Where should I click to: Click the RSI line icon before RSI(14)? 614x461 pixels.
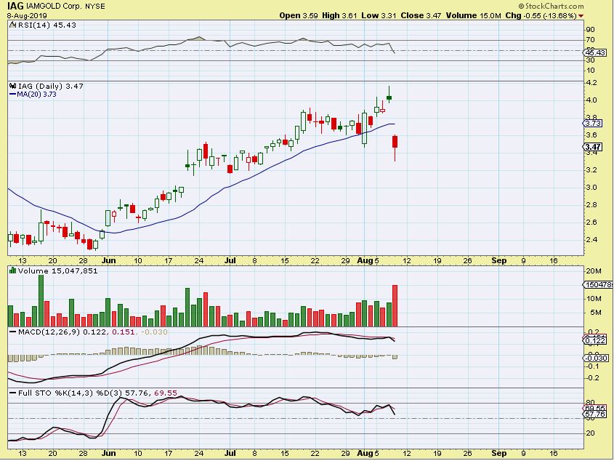pyautogui.click(x=13, y=25)
